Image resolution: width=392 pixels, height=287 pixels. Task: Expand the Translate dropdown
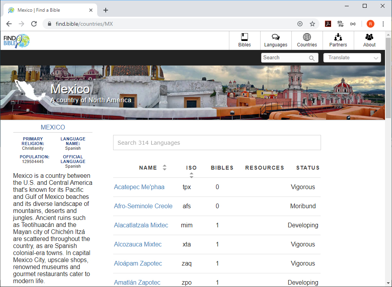pyautogui.click(x=352, y=58)
